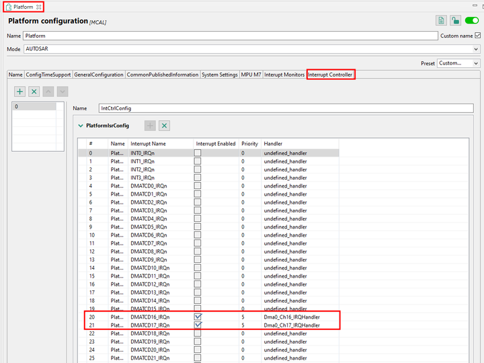Click the Platform file icon in tab
The height and width of the screenshot is (363, 484).
click(x=9, y=7)
